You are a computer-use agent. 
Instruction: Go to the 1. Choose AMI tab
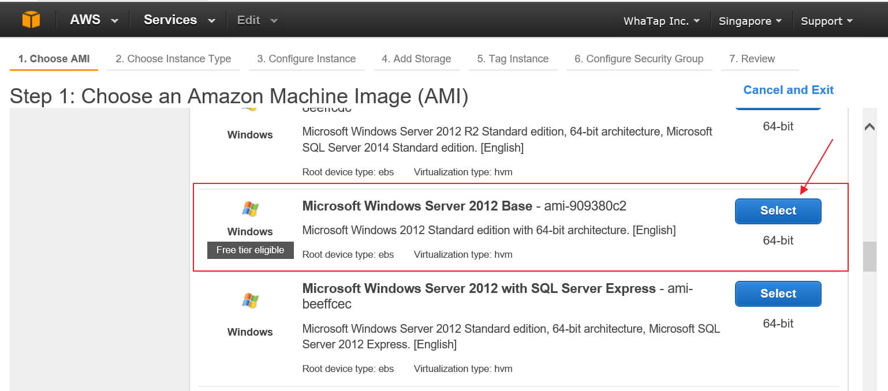54,59
